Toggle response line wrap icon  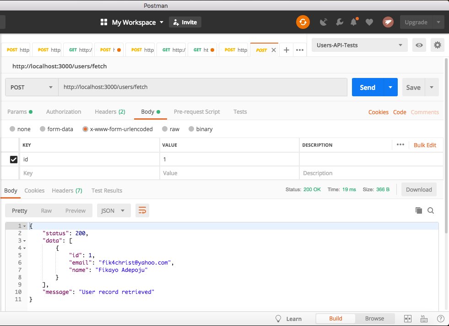pos(142,210)
